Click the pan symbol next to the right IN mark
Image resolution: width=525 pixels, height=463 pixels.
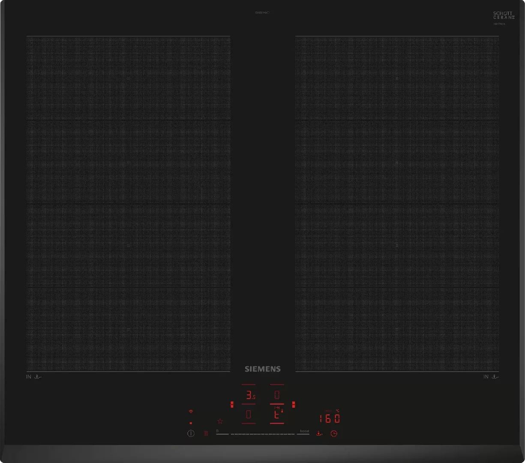(x=495, y=377)
